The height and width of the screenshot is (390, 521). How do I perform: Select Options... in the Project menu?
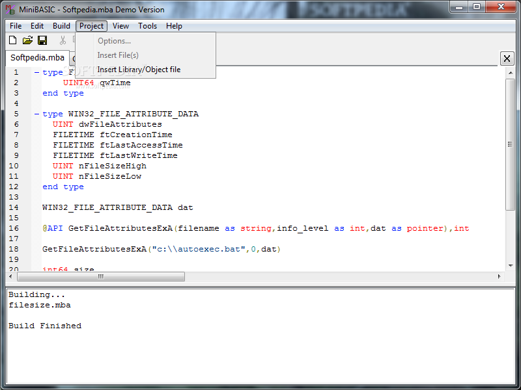point(115,41)
